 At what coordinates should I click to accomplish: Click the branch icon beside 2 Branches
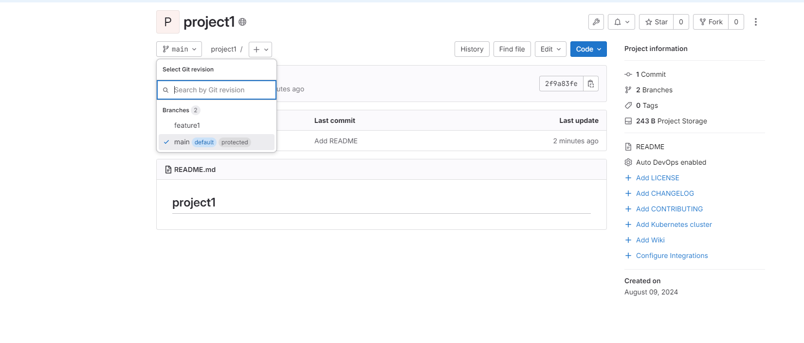click(x=628, y=90)
